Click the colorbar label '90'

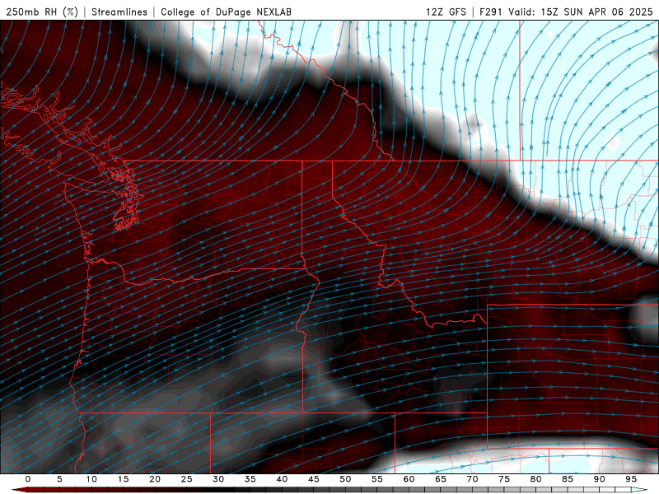[599, 479]
